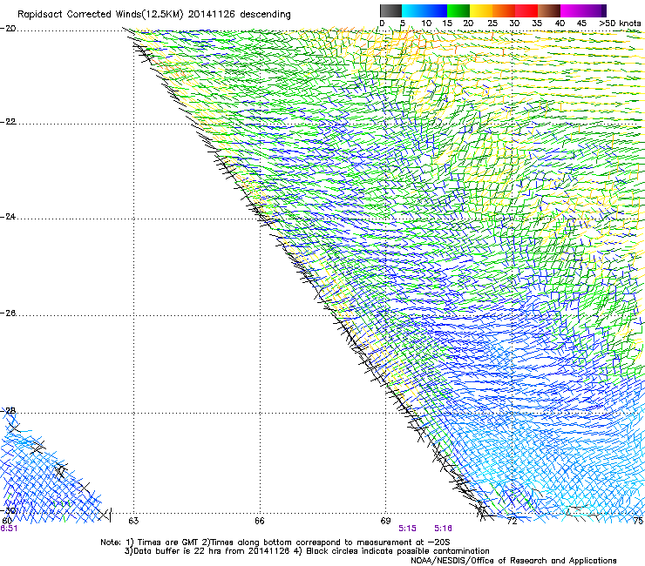Image resolution: width=645 pixels, height=566 pixels.
Task: Click the latitude label '-22'
Action: [8, 122]
